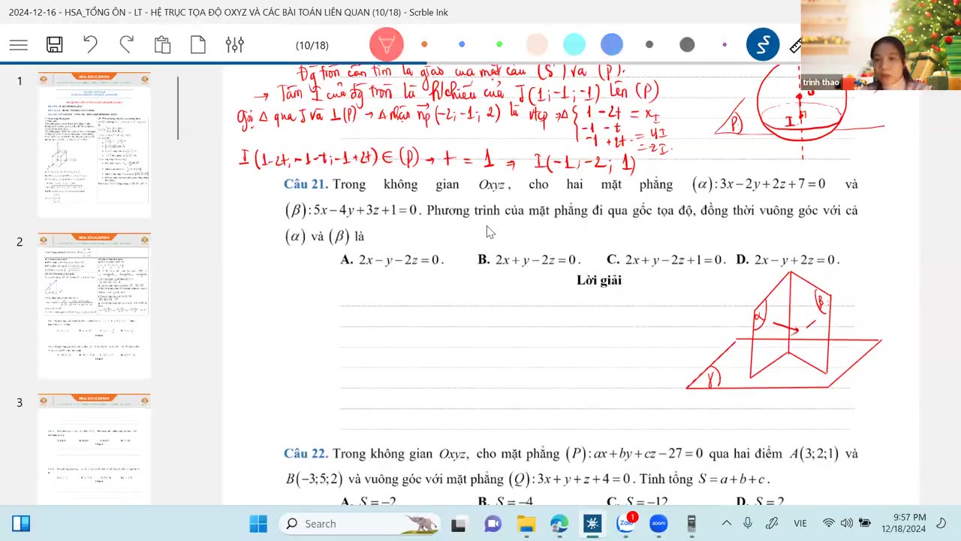
Task: Open volume control in tray
Action: click(847, 524)
